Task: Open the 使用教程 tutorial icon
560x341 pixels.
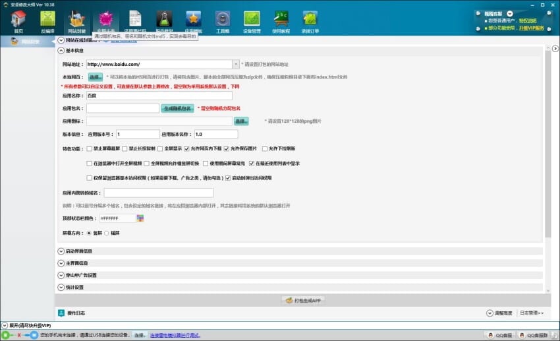Action: coord(281,21)
